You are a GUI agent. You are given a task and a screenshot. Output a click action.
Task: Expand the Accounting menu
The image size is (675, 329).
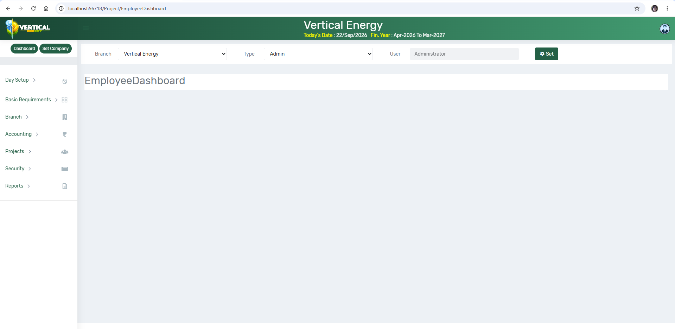coord(22,134)
